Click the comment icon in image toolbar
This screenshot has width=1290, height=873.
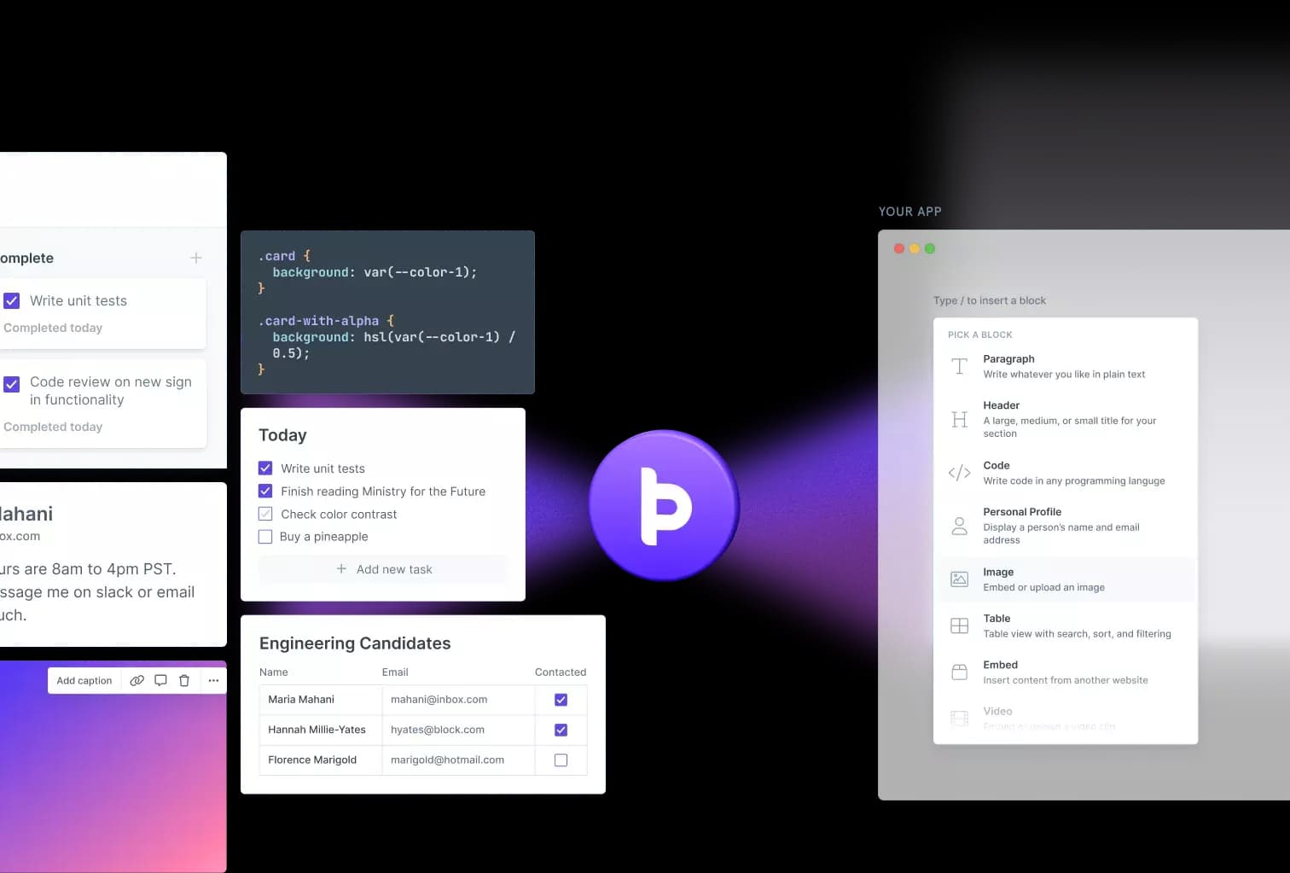point(160,680)
